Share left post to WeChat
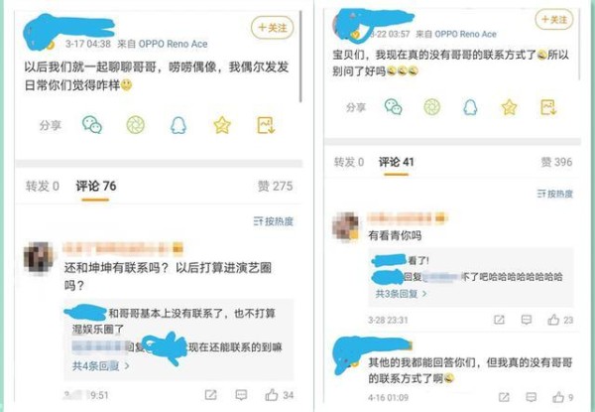The image size is (595, 412). (x=92, y=125)
